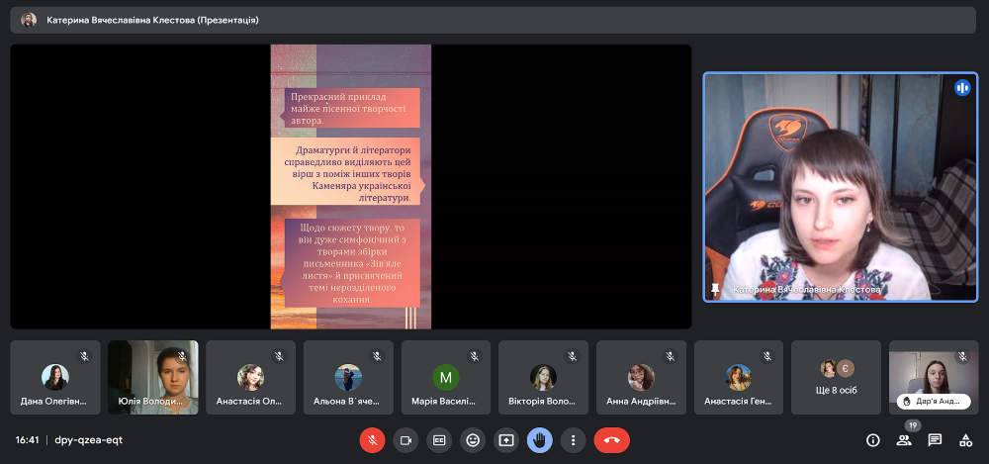Start presenting your screen
Viewport: 989px width, 464px height.
point(505,440)
